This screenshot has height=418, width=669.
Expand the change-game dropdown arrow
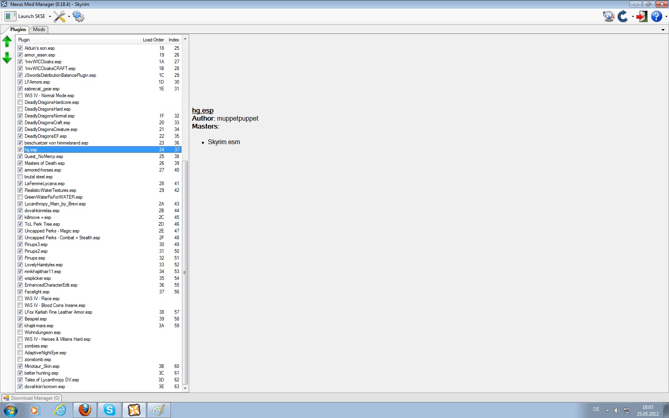coord(632,17)
